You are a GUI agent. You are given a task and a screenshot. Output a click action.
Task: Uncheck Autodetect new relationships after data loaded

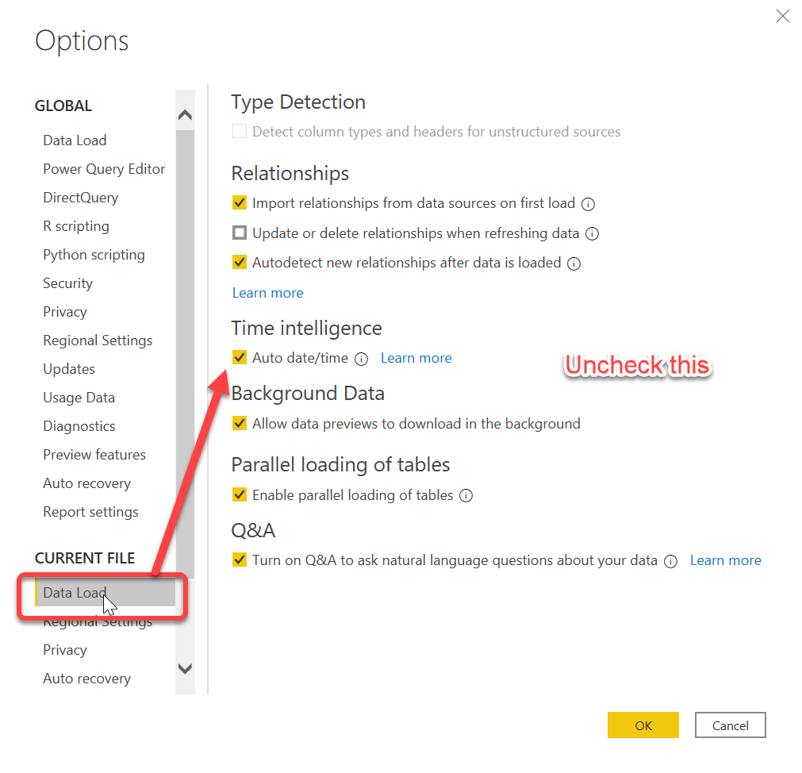tap(240, 263)
